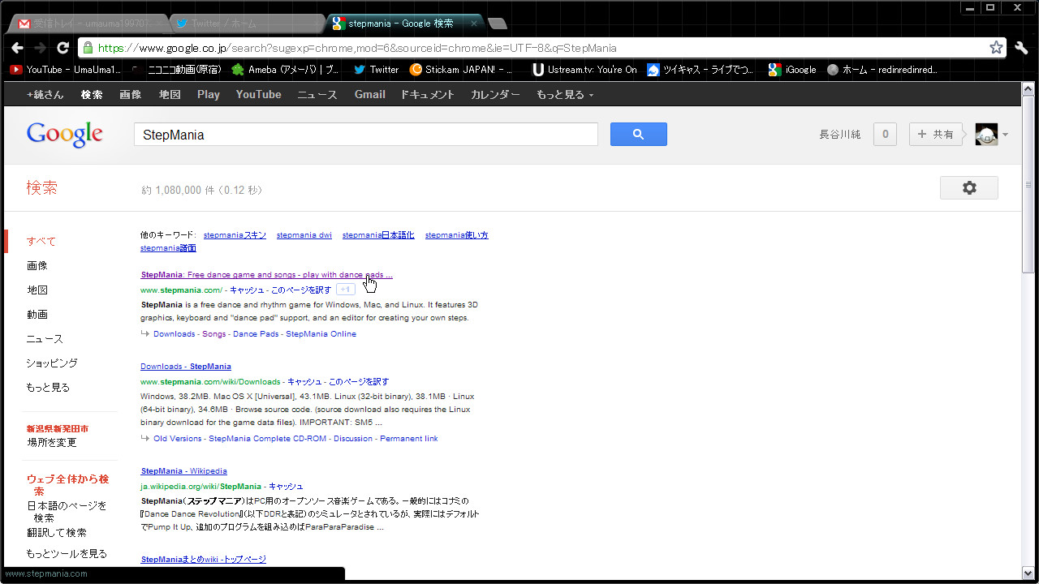Open the Dance Pads sitelink

pos(254,334)
